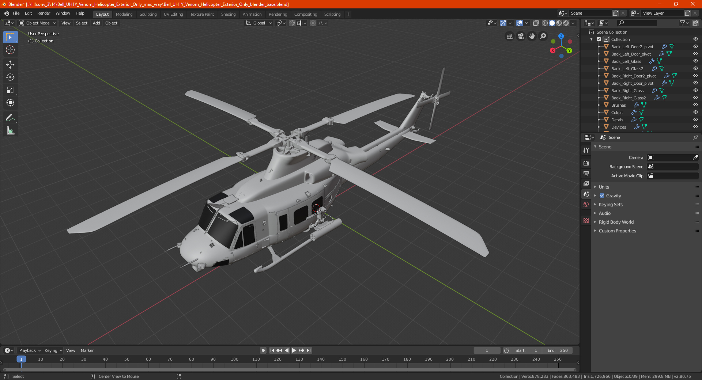Hide Devices object with eye icon
702x380 pixels.
[x=695, y=127]
